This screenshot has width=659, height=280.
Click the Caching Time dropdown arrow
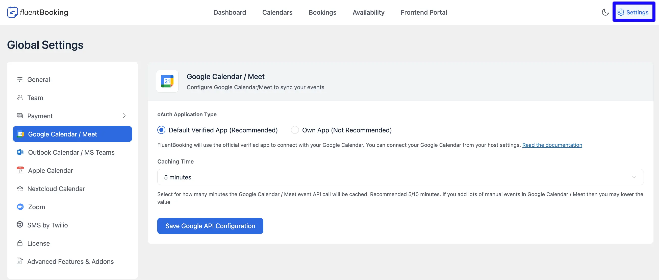click(x=634, y=177)
